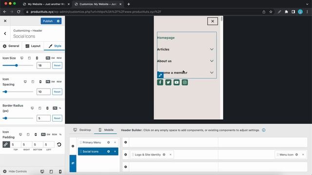Open Logo & Site Identity settings gear
Viewport: 312px width, 175px height.
(x=164, y=155)
